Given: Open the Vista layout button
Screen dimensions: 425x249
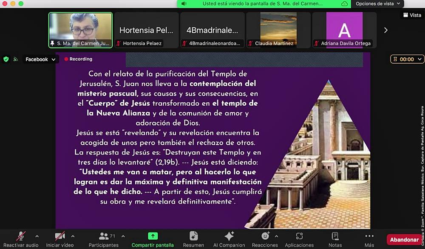Looking at the screenshot, I should click(x=412, y=15).
